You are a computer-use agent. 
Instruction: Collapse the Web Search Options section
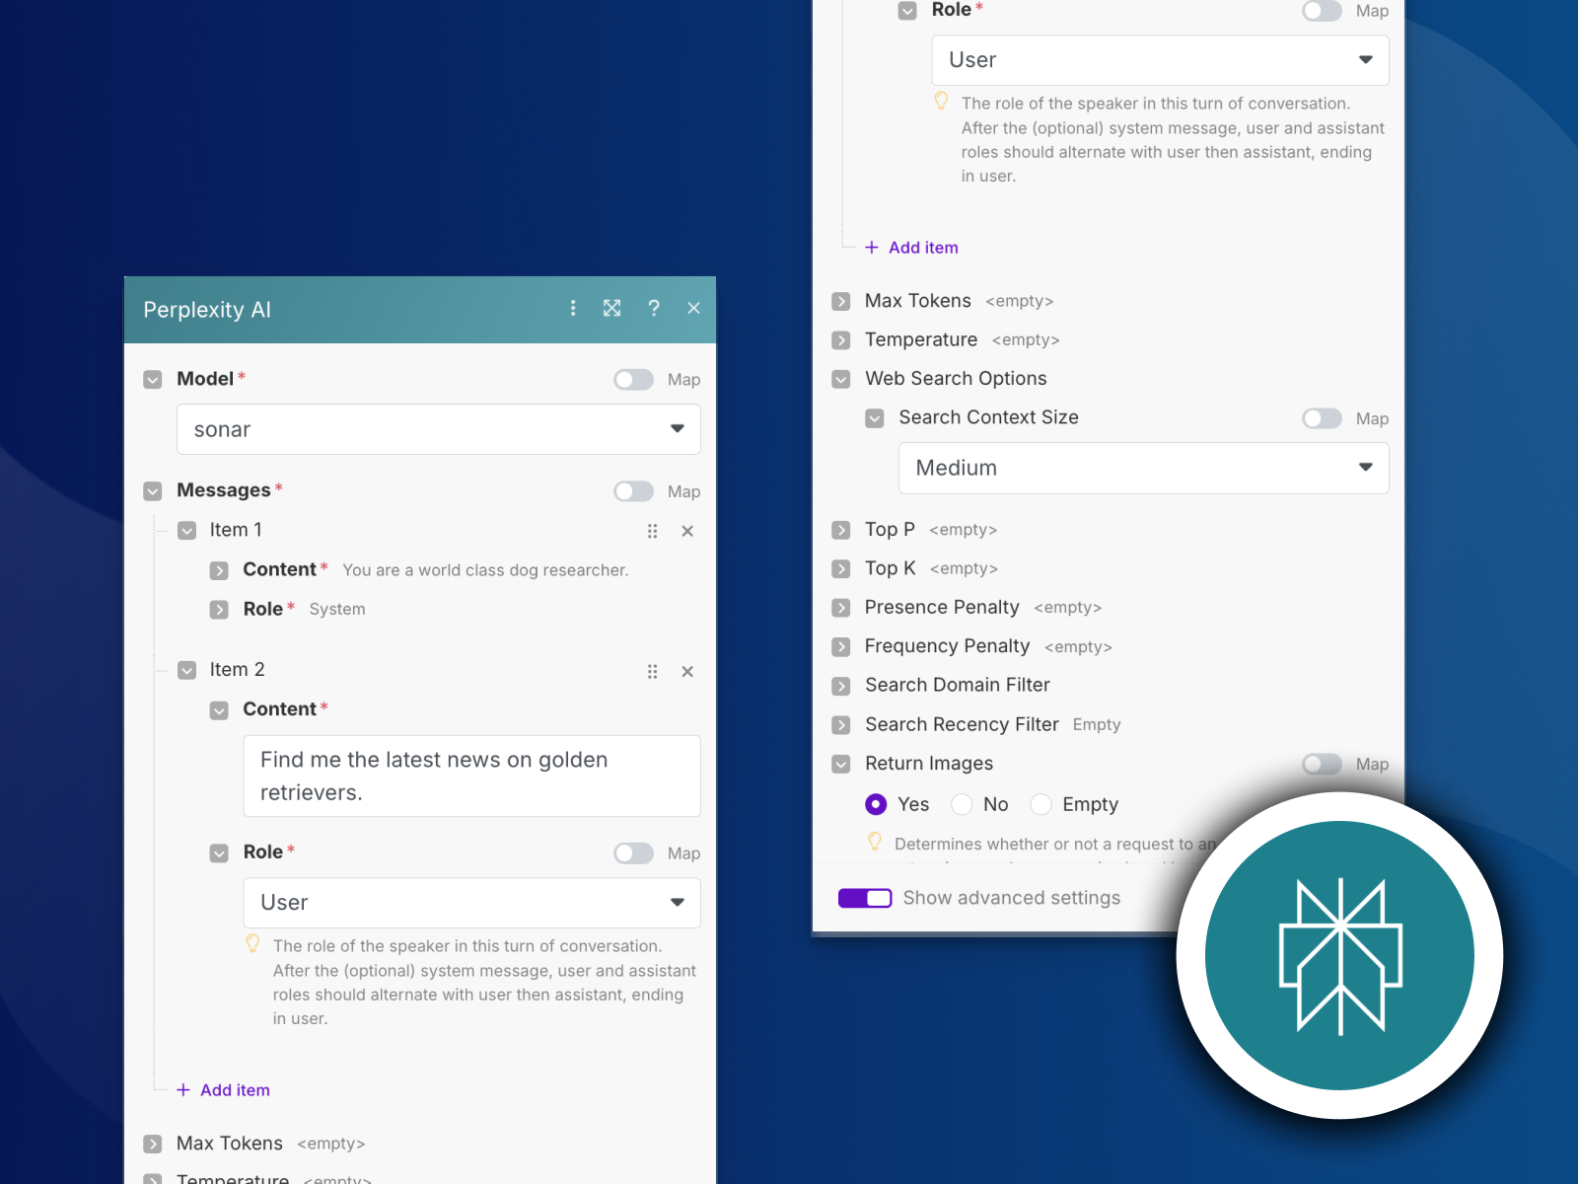[x=841, y=379]
